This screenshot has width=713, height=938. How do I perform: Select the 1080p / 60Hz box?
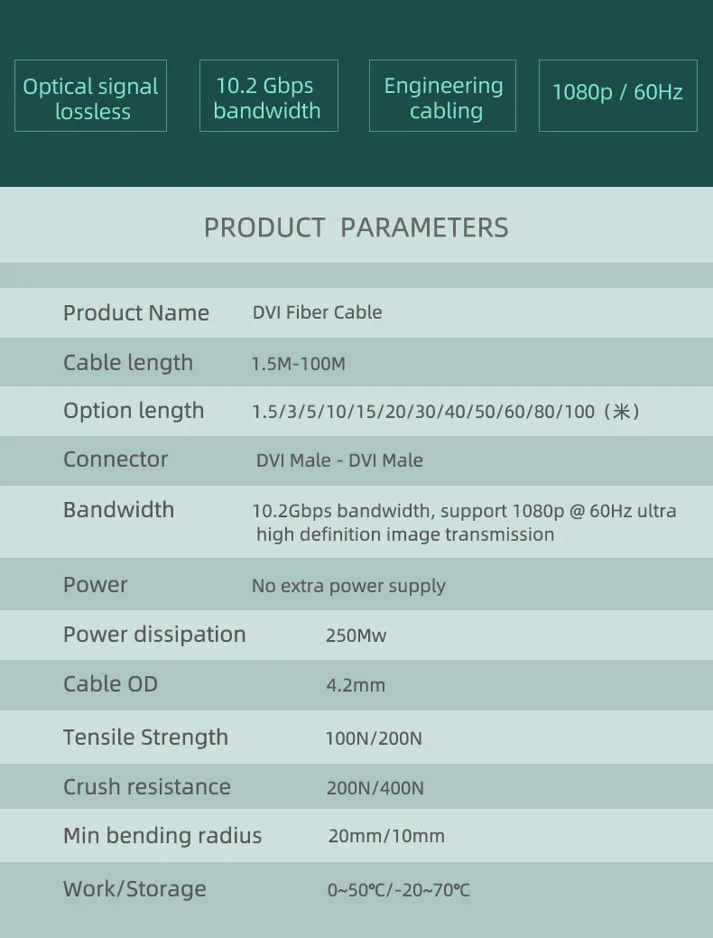618,96
